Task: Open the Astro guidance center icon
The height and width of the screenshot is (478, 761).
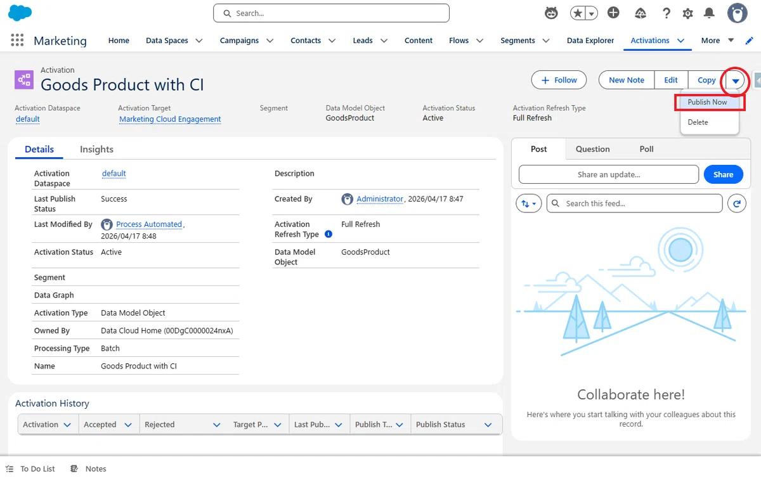Action: tap(551, 13)
